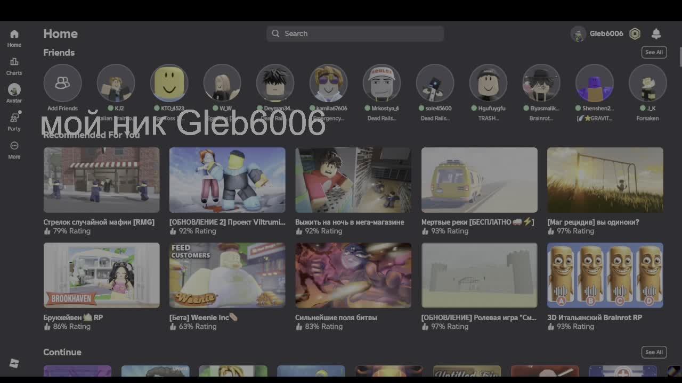The width and height of the screenshot is (682, 383).
Task: Open friend Mrkostya_4's avatar
Action: pyautogui.click(x=381, y=83)
